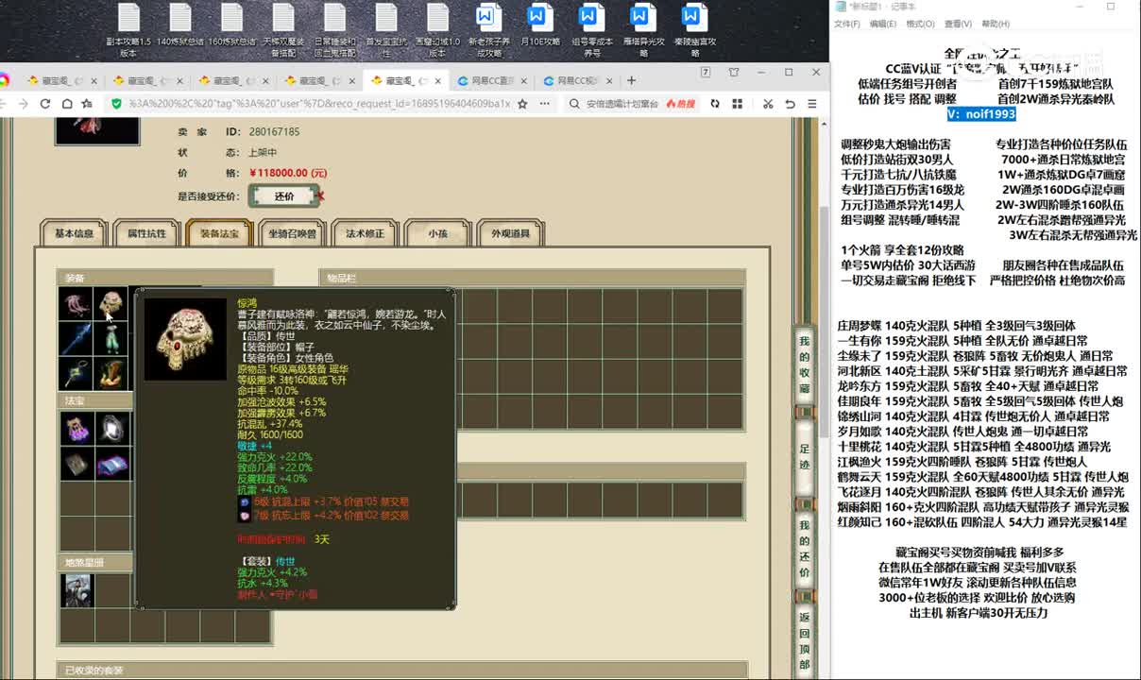Select the pink necklace equipment icon
The image size is (1141, 680).
[77, 304]
